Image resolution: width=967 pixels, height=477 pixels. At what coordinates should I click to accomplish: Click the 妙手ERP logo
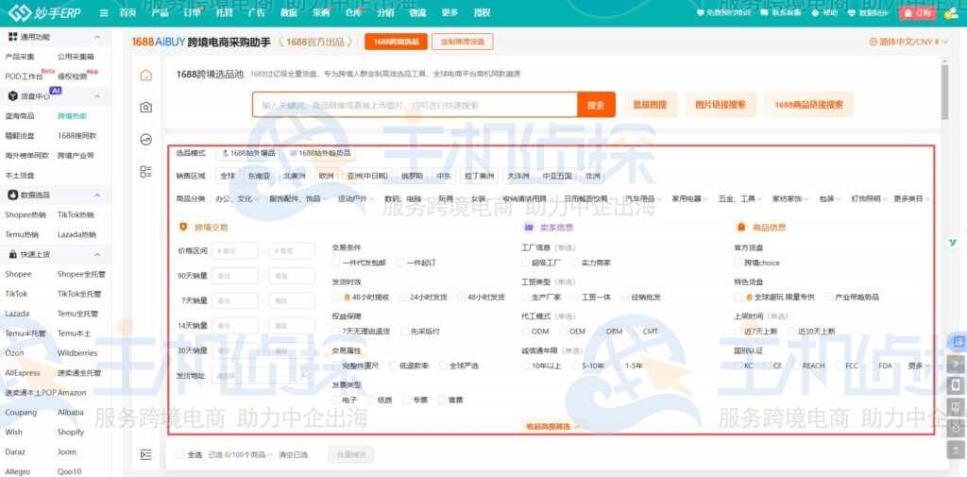tap(44, 13)
